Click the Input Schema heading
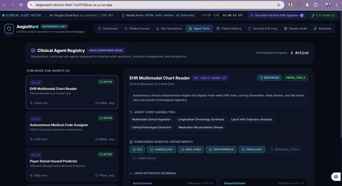This screenshot has width=342, height=186. [142, 183]
